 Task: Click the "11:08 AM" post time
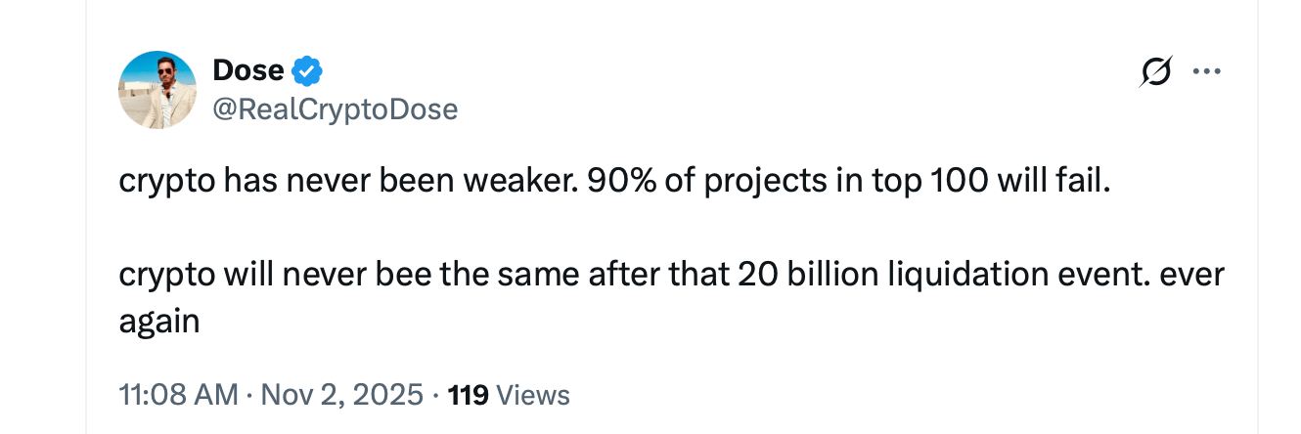pos(177,395)
